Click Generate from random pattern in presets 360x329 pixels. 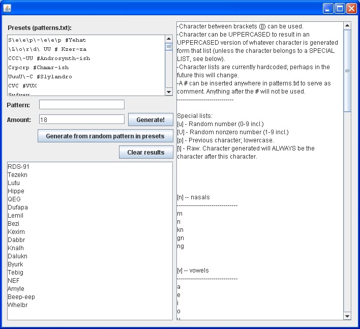105,136
